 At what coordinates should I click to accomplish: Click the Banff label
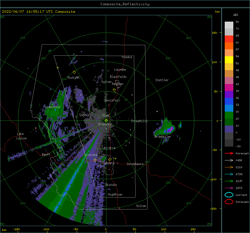(46, 154)
